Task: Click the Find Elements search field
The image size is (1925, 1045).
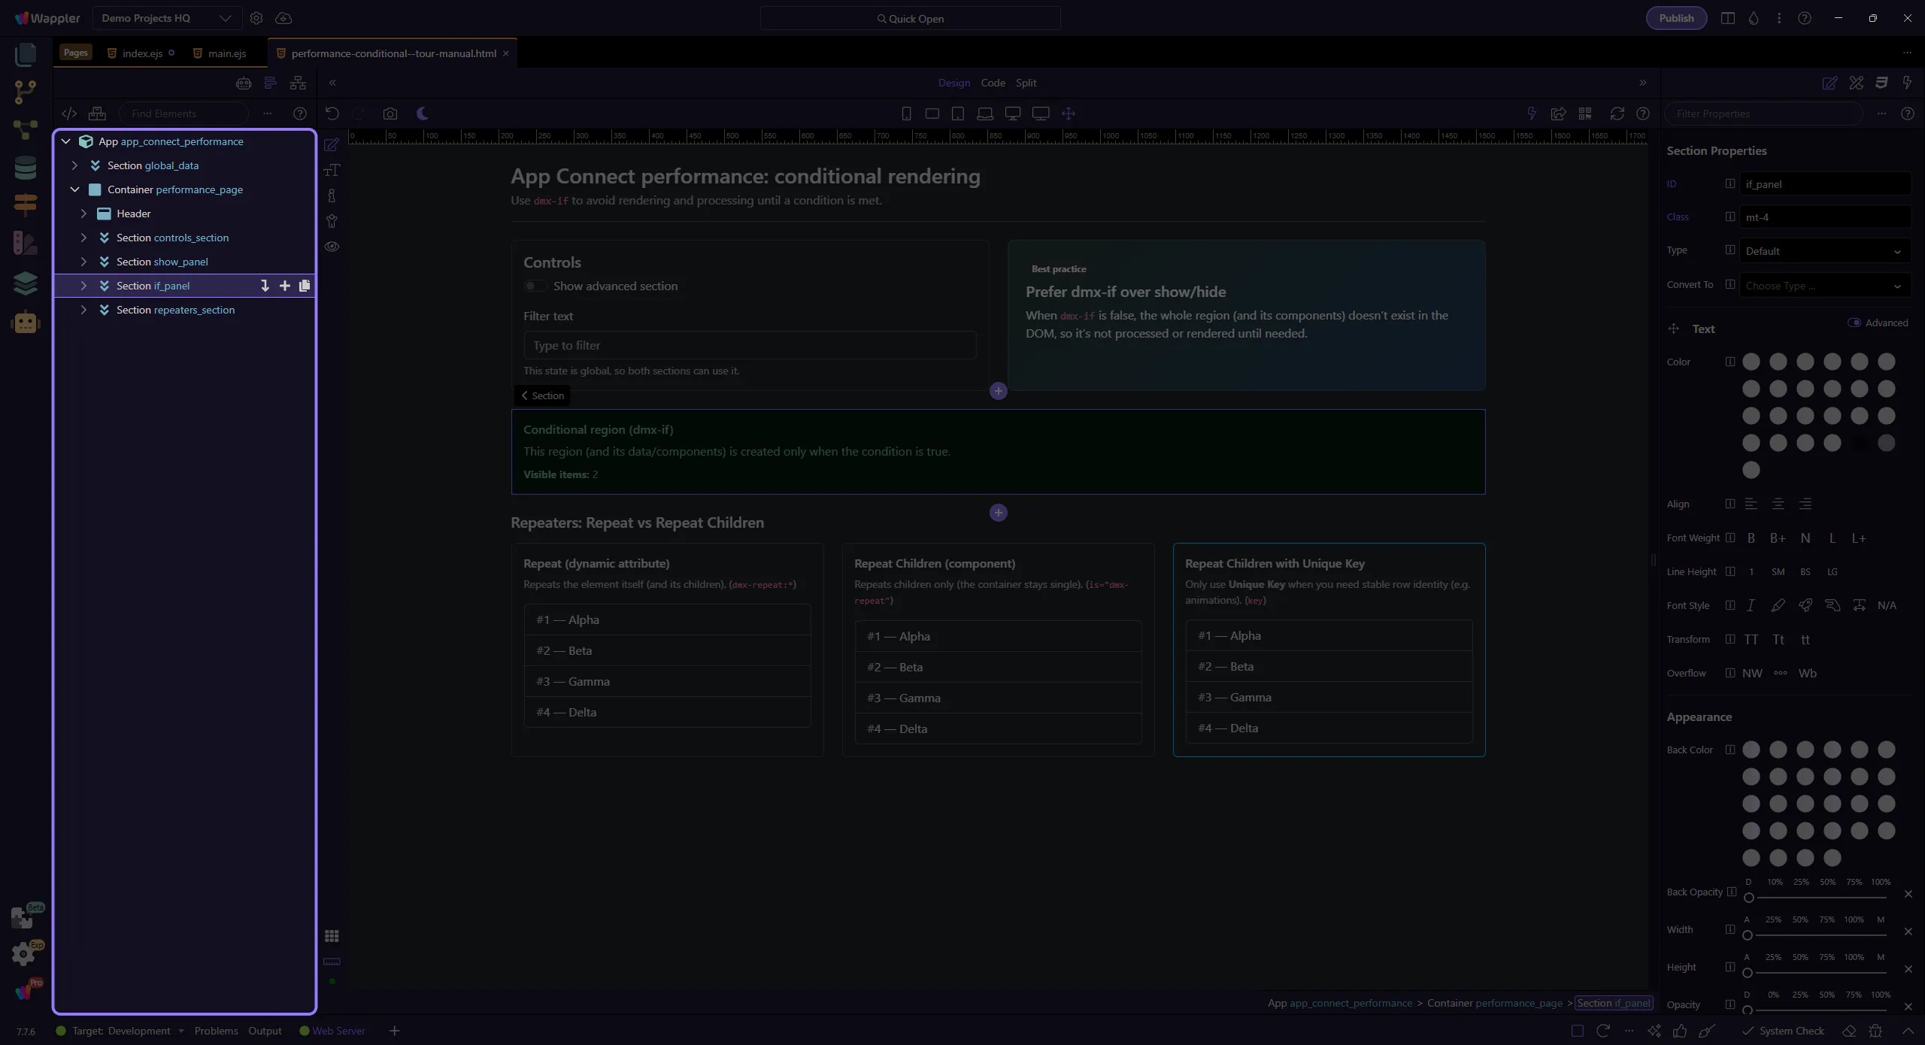Action: 184,114
